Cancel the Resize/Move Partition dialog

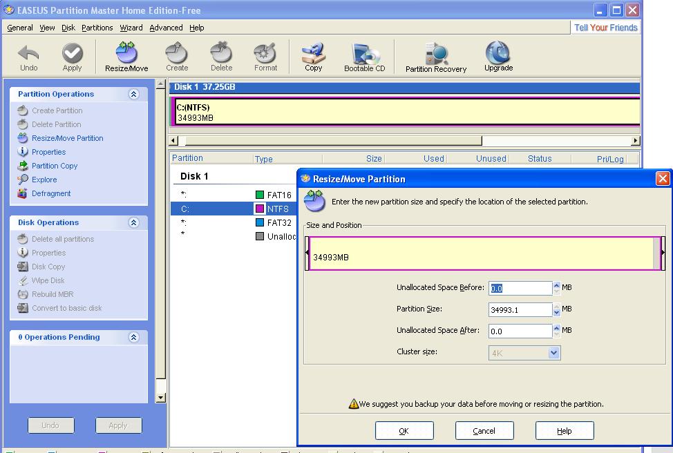(484, 430)
